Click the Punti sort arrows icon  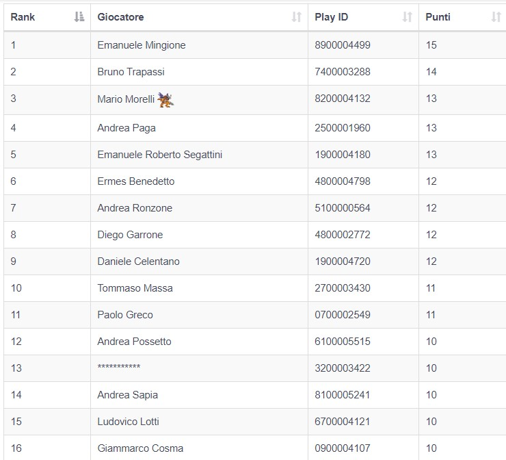496,17
